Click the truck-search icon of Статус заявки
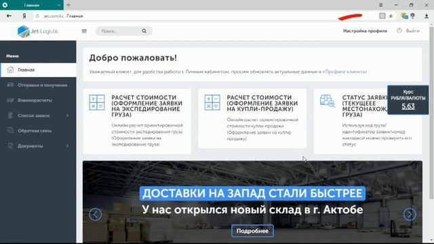 point(327,101)
